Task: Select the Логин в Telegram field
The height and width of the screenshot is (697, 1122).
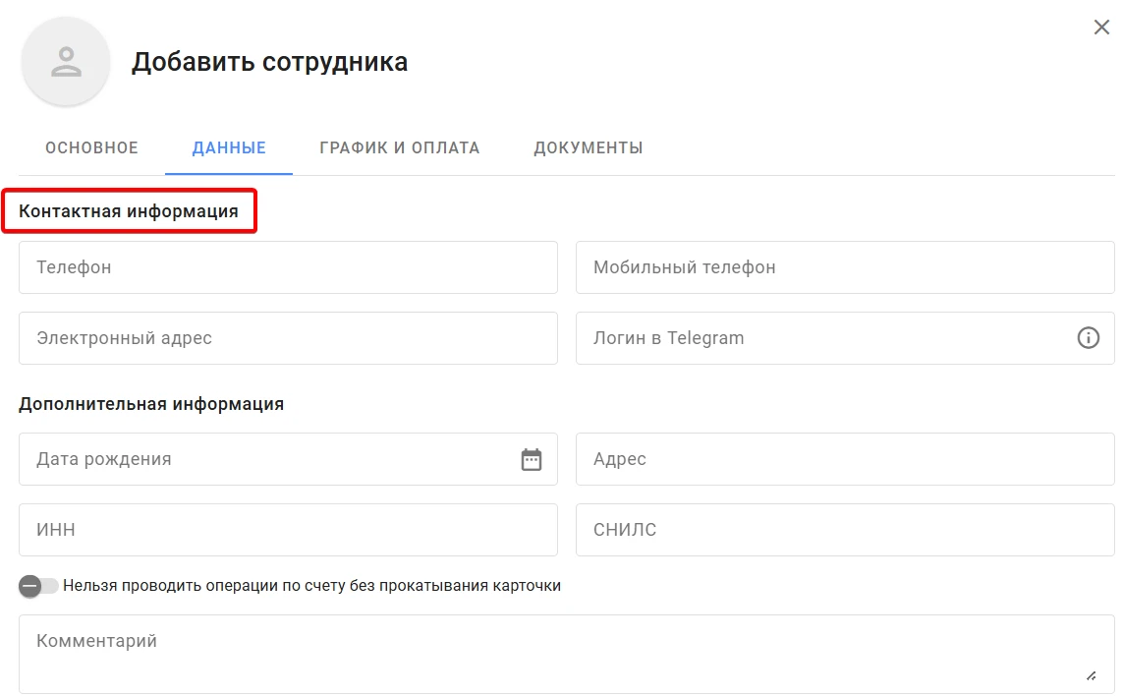Action: (845, 338)
